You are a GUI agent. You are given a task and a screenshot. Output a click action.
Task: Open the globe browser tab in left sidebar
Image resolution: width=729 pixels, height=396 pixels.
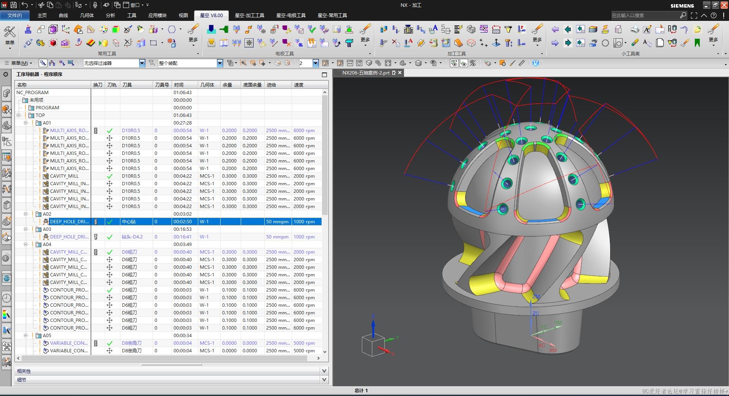pos(6,278)
